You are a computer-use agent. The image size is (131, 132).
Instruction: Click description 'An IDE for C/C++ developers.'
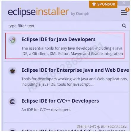[46, 110]
